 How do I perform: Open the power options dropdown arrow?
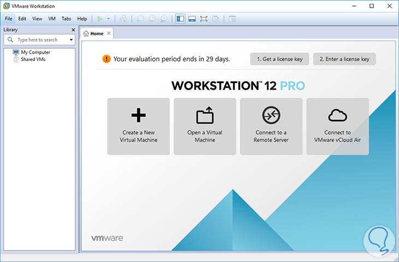tap(108, 19)
